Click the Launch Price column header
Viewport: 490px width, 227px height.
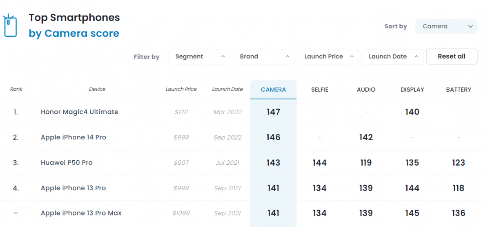click(181, 89)
